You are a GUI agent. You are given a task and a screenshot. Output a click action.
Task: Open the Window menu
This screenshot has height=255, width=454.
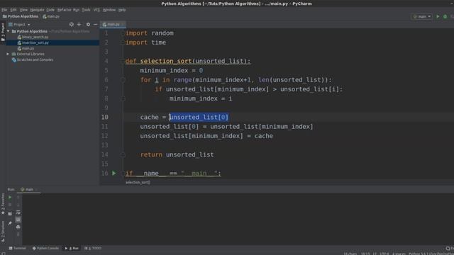pos(109,10)
